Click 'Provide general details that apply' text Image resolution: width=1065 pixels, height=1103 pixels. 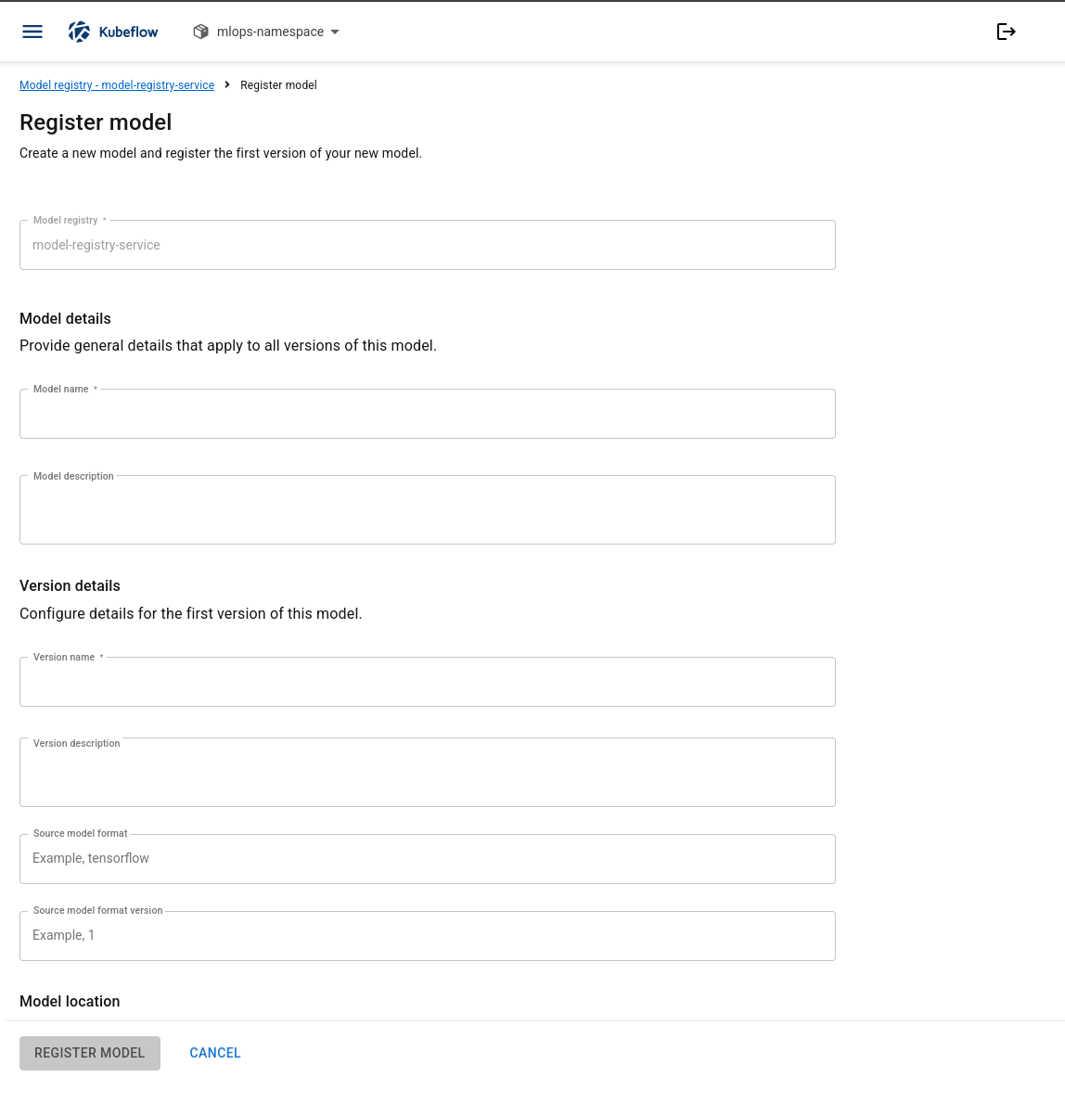pos(228,345)
